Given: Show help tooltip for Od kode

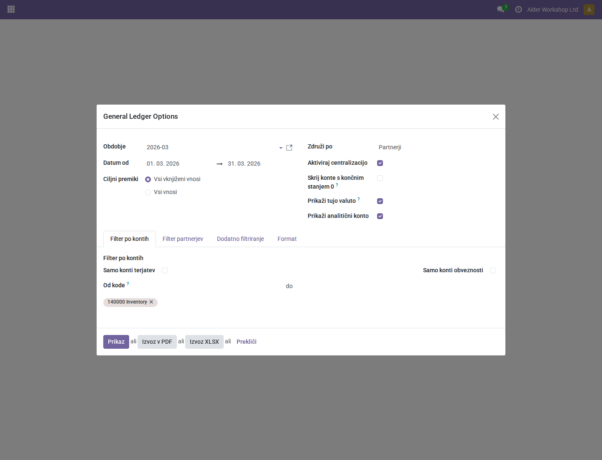Looking at the screenshot, I should tap(128, 284).
